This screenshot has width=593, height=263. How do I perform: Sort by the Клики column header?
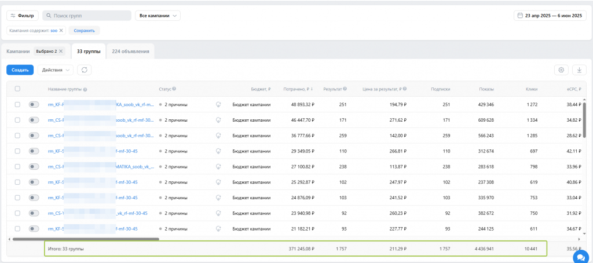[532, 89]
